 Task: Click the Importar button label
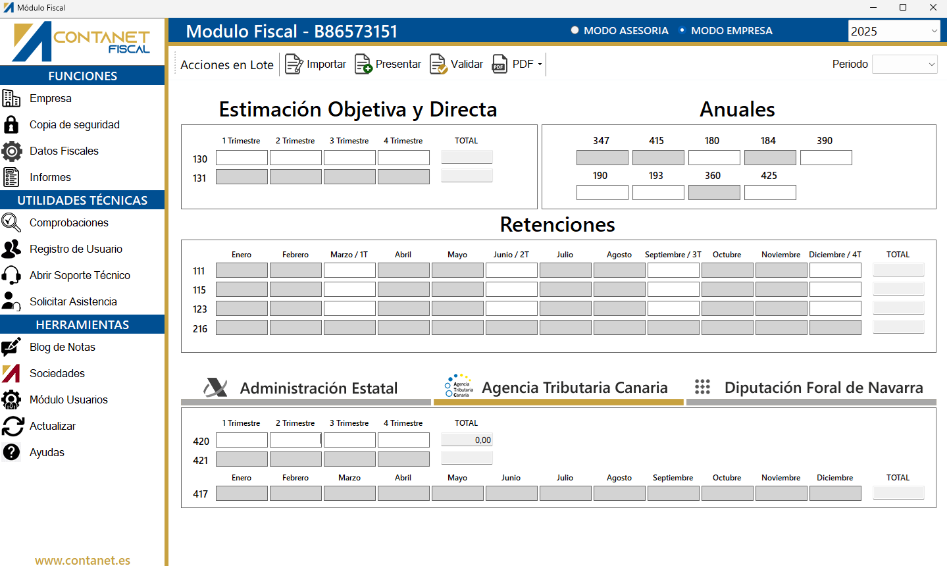point(326,64)
